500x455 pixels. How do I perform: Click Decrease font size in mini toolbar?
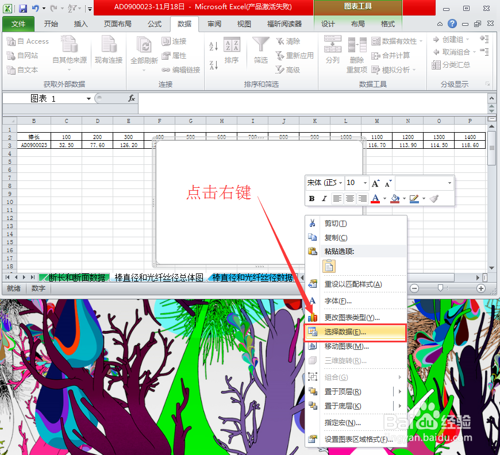click(388, 183)
